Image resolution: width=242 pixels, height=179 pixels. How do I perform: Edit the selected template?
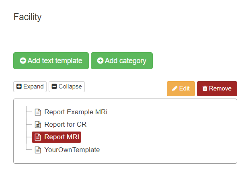[x=181, y=88]
